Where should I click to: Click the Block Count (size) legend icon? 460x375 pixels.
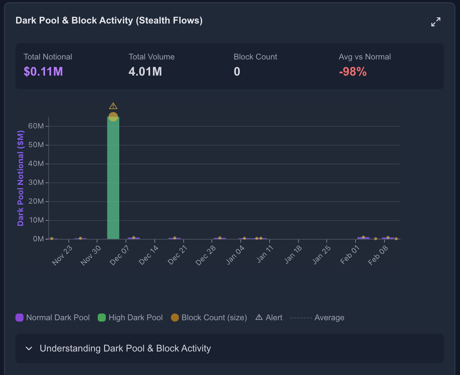175,317
